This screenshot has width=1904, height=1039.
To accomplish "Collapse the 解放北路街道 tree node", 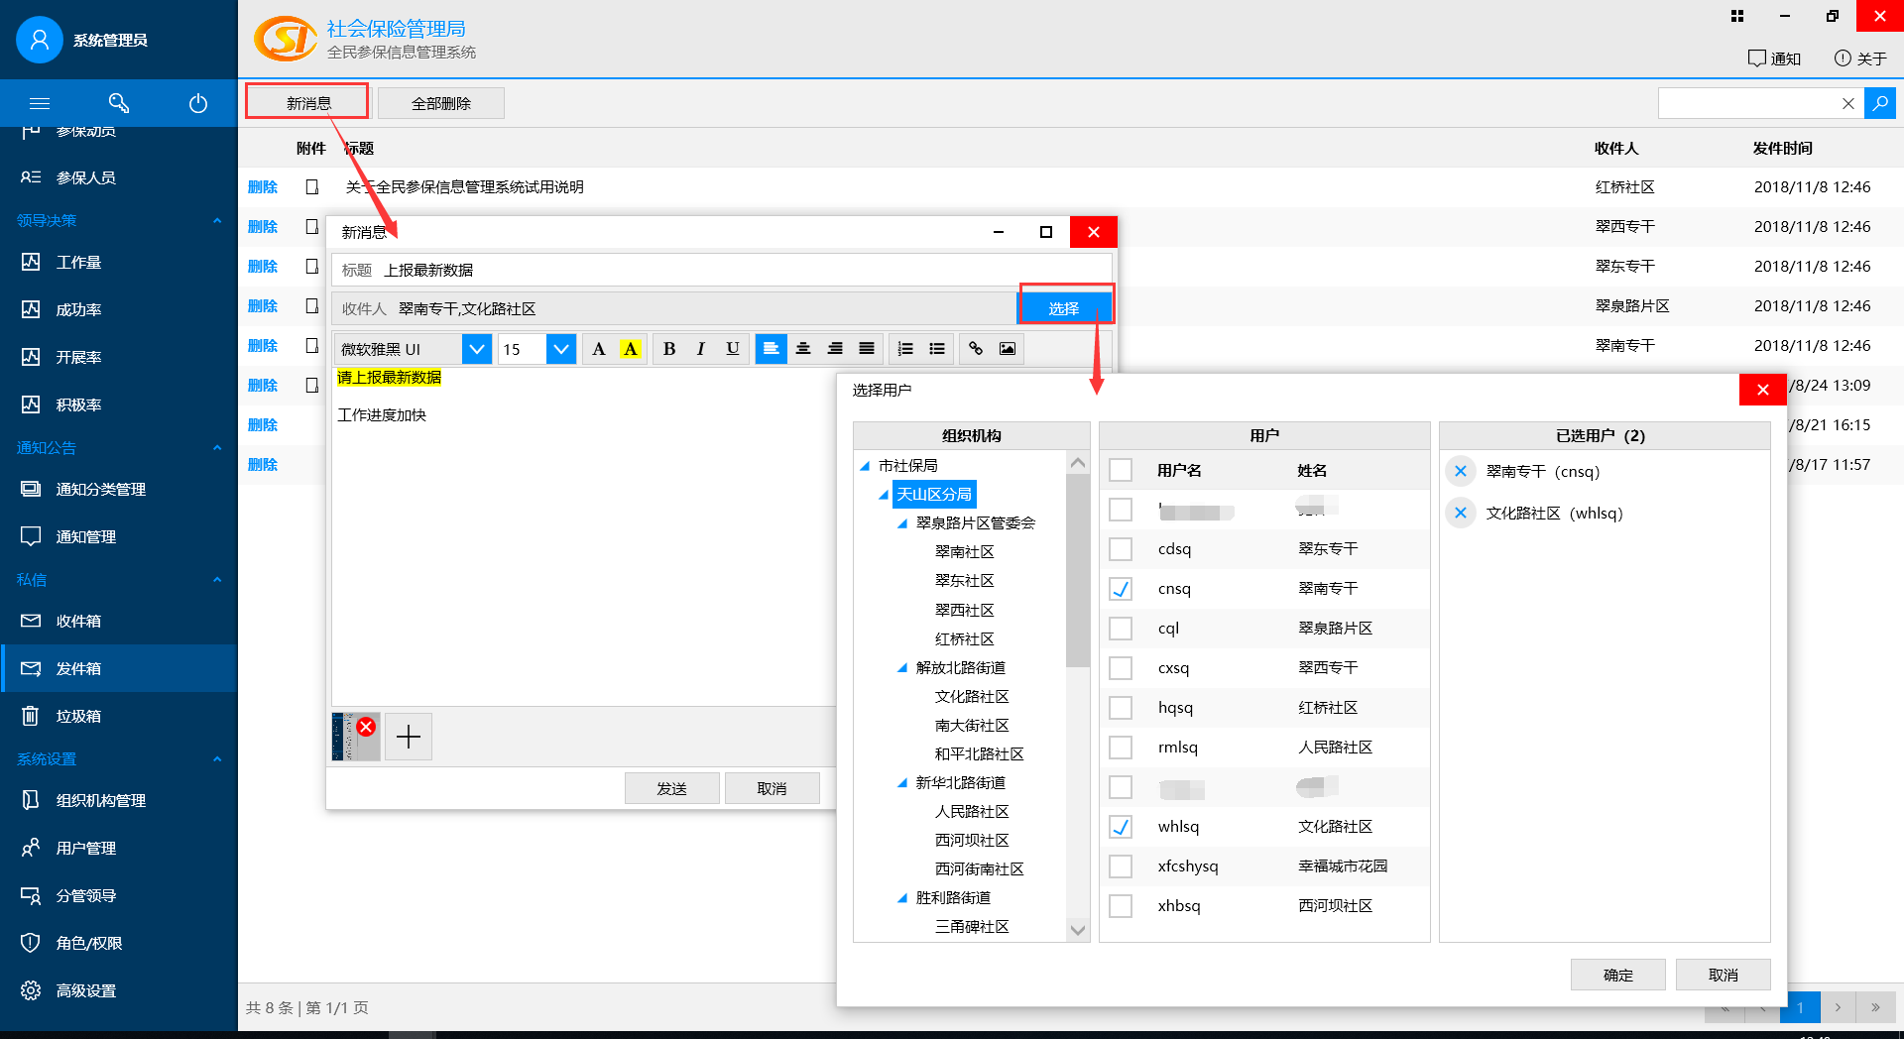I will point(902,668).
